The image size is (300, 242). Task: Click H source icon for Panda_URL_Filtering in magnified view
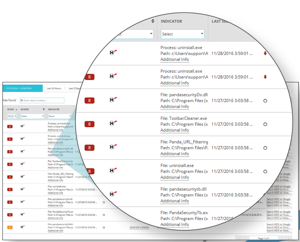click(113, 147)
